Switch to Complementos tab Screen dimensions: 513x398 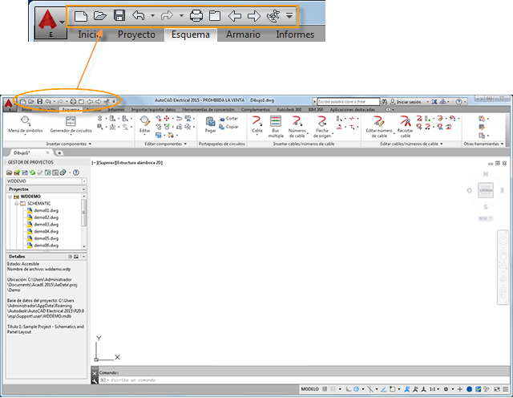(x=255, y=109)
